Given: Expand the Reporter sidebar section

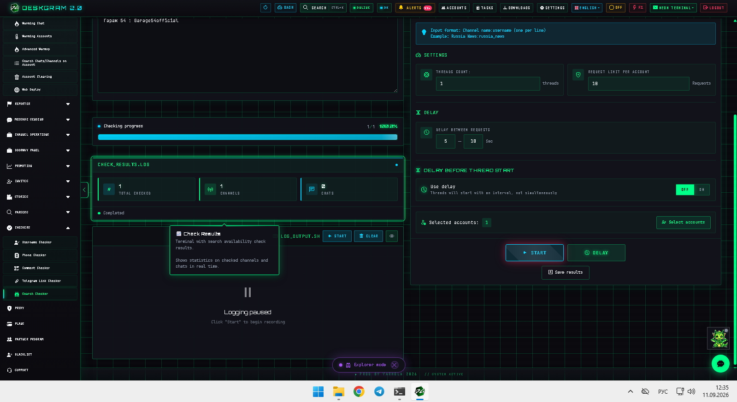Looking at the screenshot, I should tap(39, 104).
